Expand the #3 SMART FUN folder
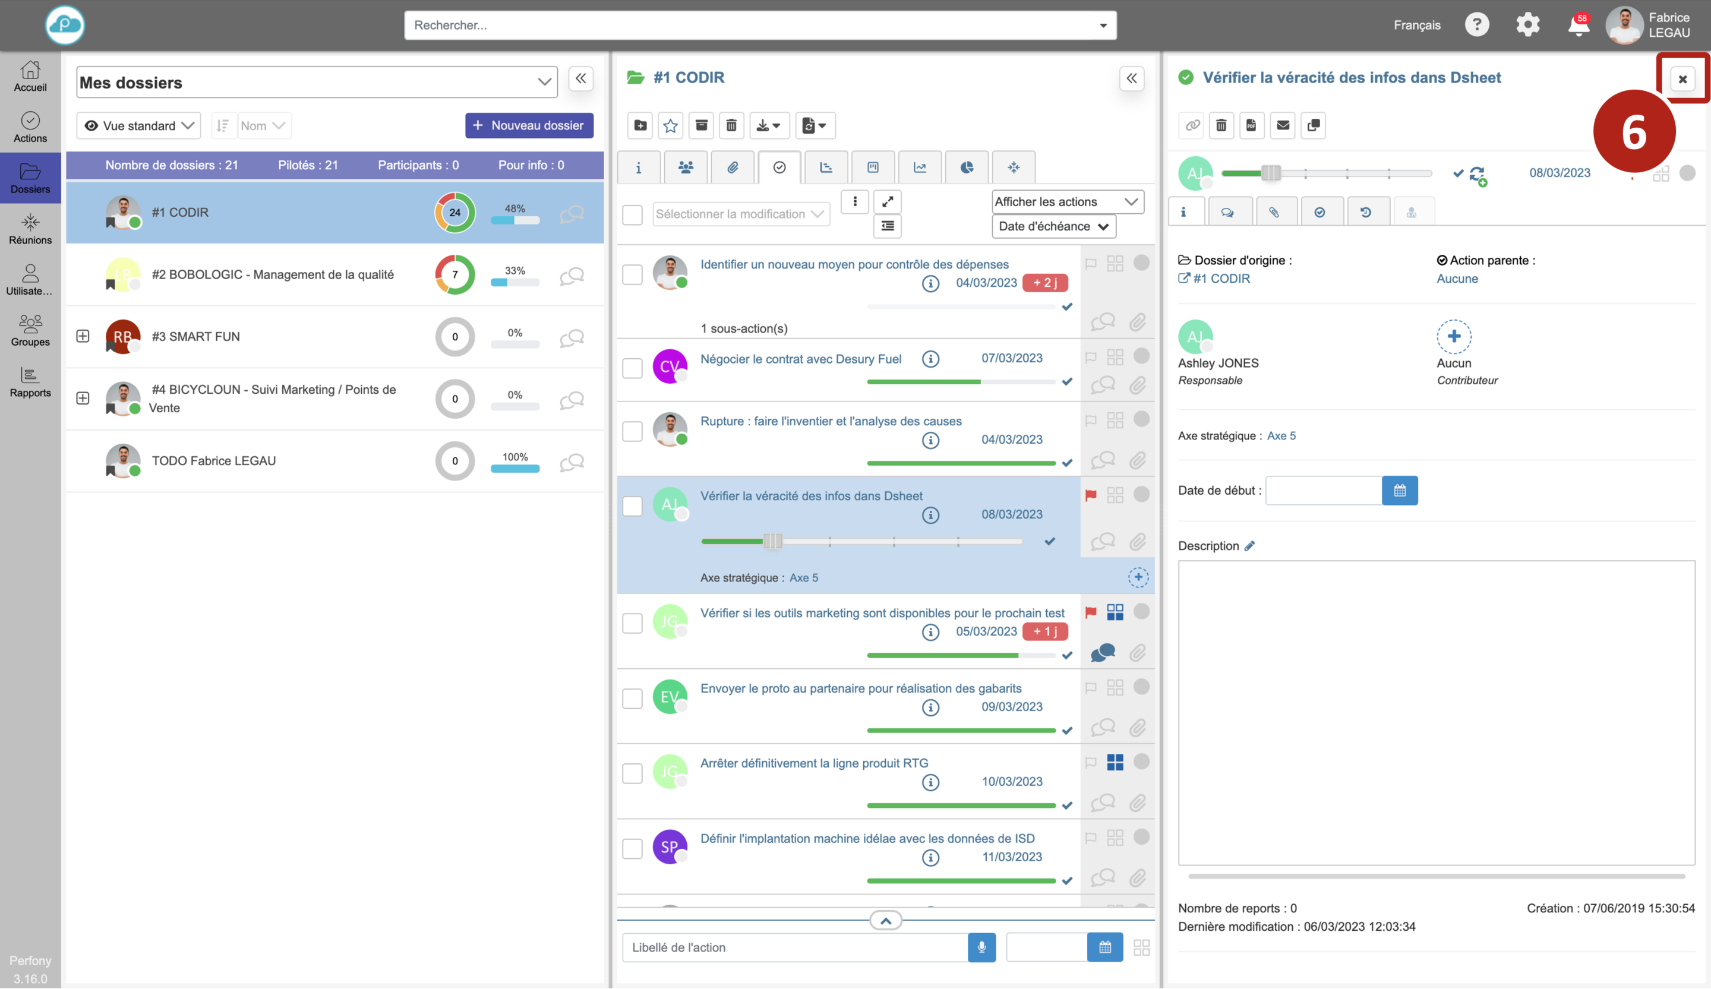The height and width of the screenshot is (989, 1711). tap(83, 337)
